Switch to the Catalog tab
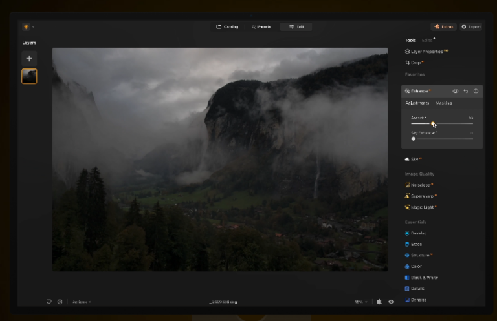 point(226,26)
